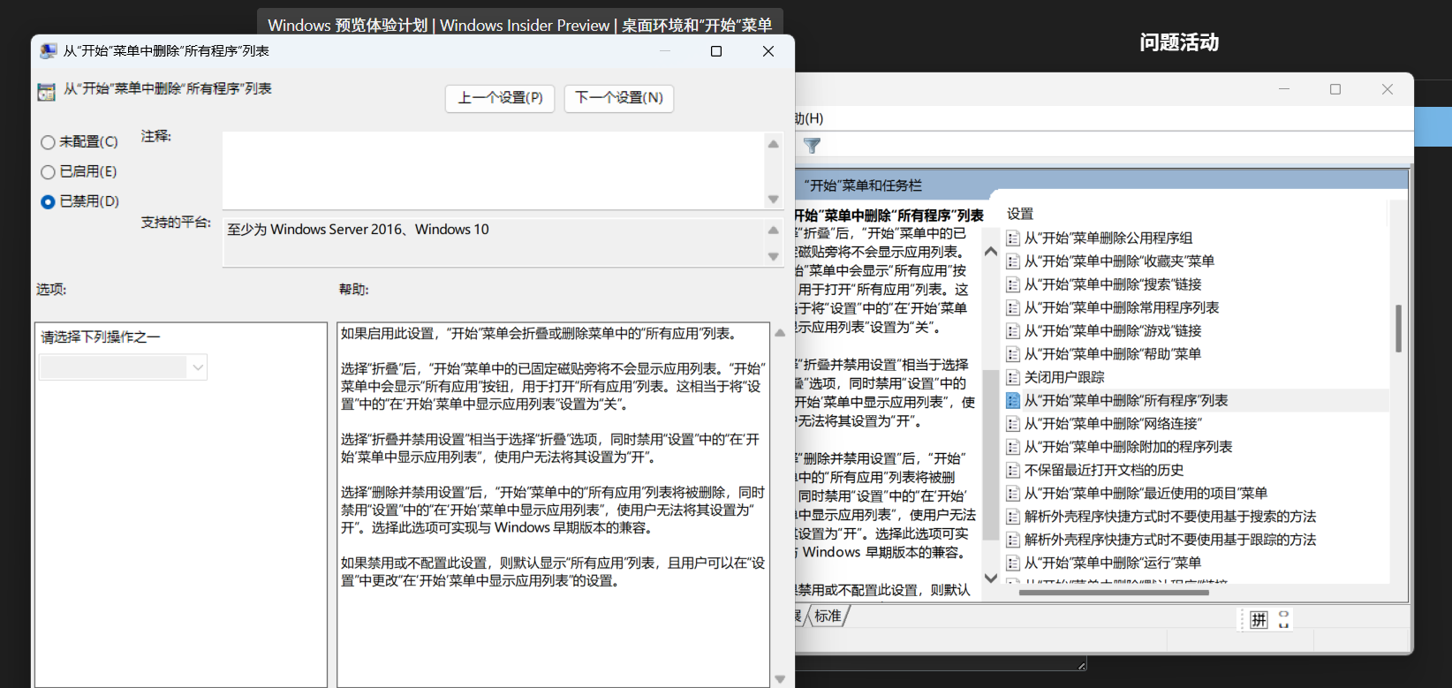Select policy text 从"开始"菜单删除公用程序组
The image size is (1452, 688).
(1108, 238)
